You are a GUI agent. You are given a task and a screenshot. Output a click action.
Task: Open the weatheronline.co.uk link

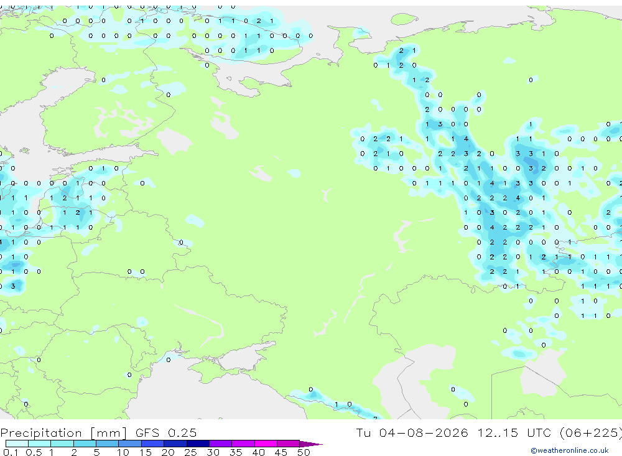[x=570, y=450]
